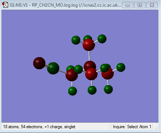The image size is (161, 133).
Task: Click the 'Inquire' status bar entry
Action: pyautogui.click(x=119, y=127)
